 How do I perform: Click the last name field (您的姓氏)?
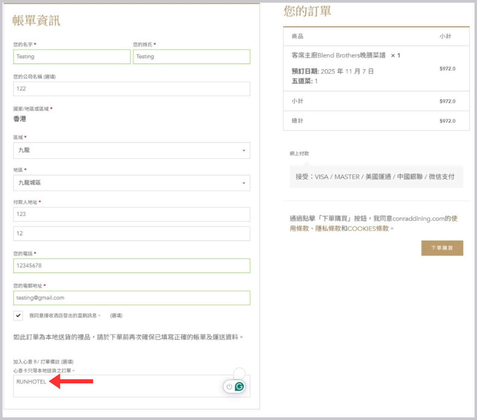(x=191, y=57)
